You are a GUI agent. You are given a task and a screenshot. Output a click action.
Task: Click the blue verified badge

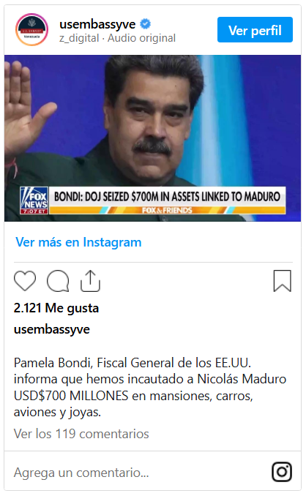click(145, 24)
